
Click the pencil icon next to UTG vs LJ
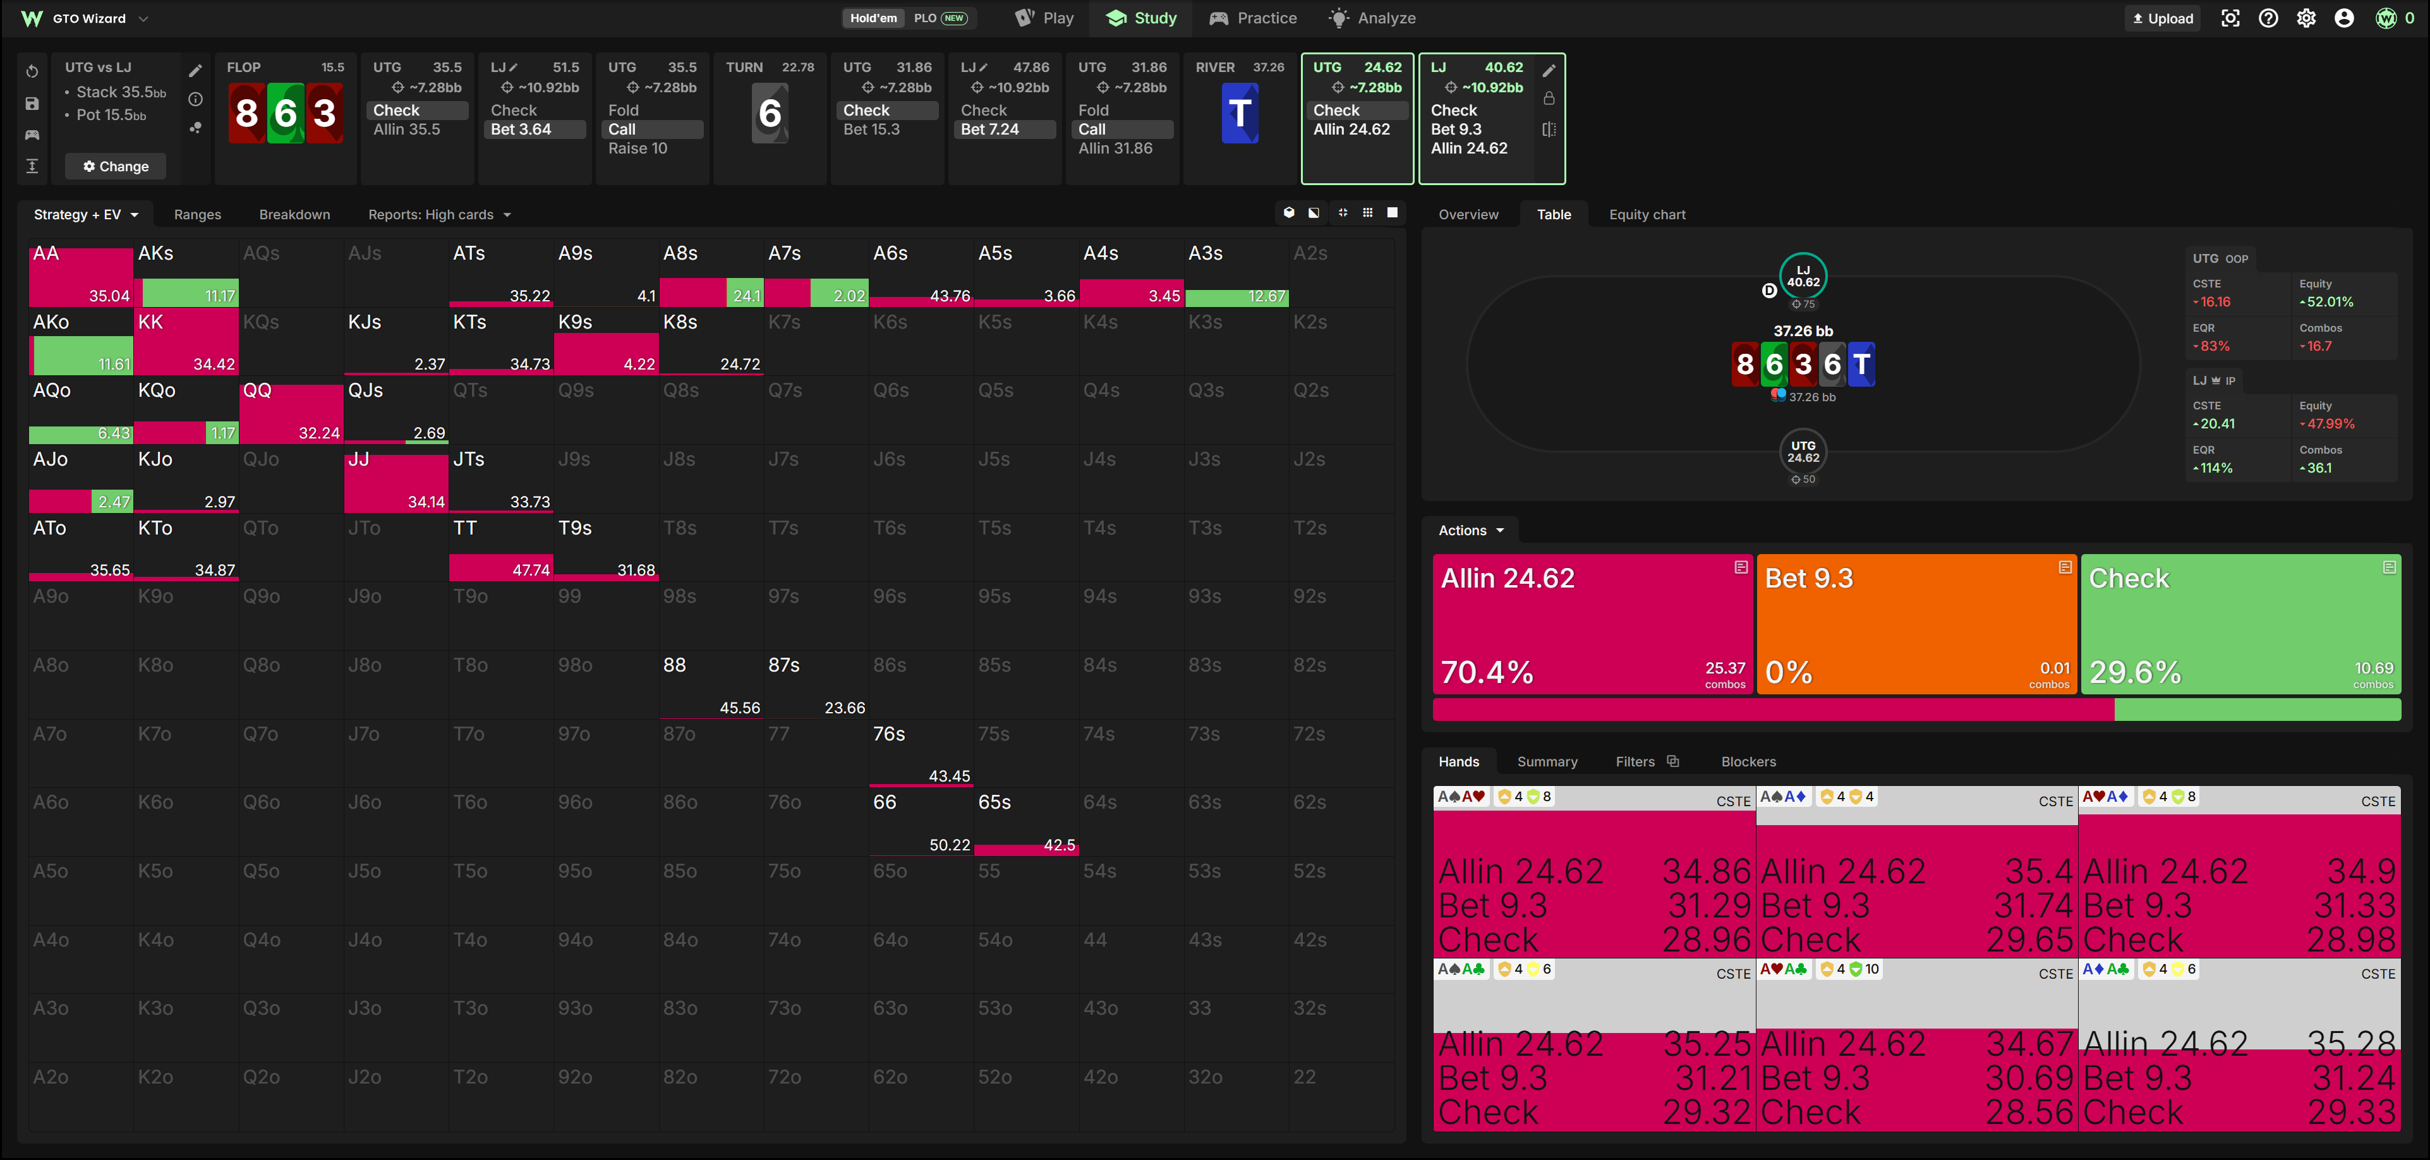click(195, 71)
